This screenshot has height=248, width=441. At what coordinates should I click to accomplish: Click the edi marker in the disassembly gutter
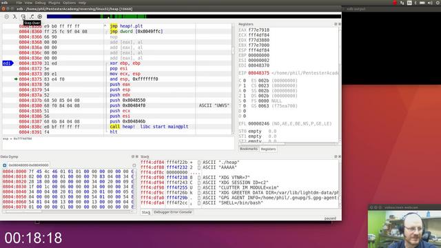point(8,63)
